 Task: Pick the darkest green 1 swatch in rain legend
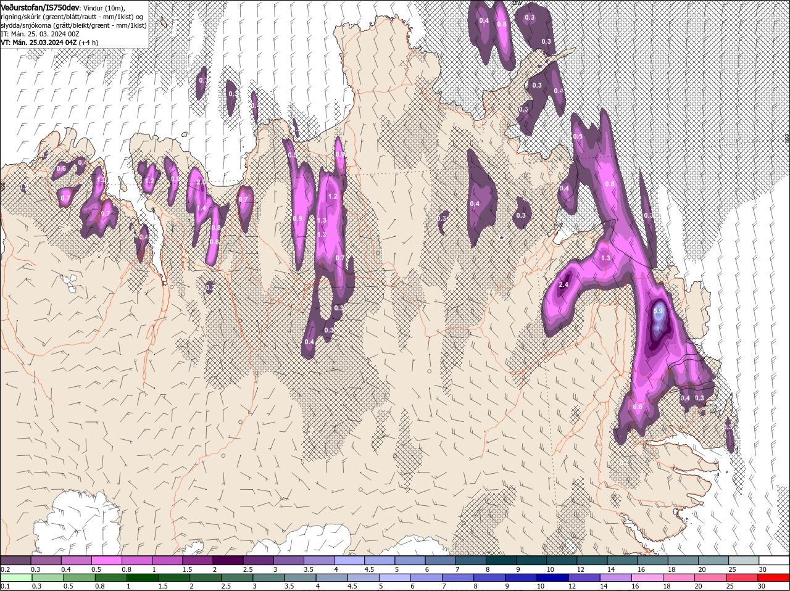click(142, 578)
